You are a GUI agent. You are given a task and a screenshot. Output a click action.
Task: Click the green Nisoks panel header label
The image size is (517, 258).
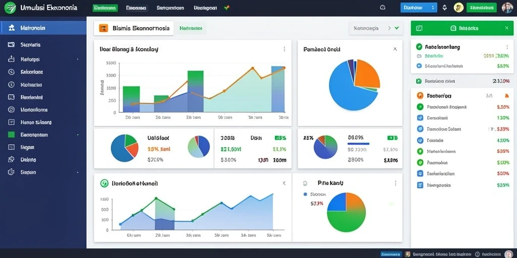click(465, 28)
